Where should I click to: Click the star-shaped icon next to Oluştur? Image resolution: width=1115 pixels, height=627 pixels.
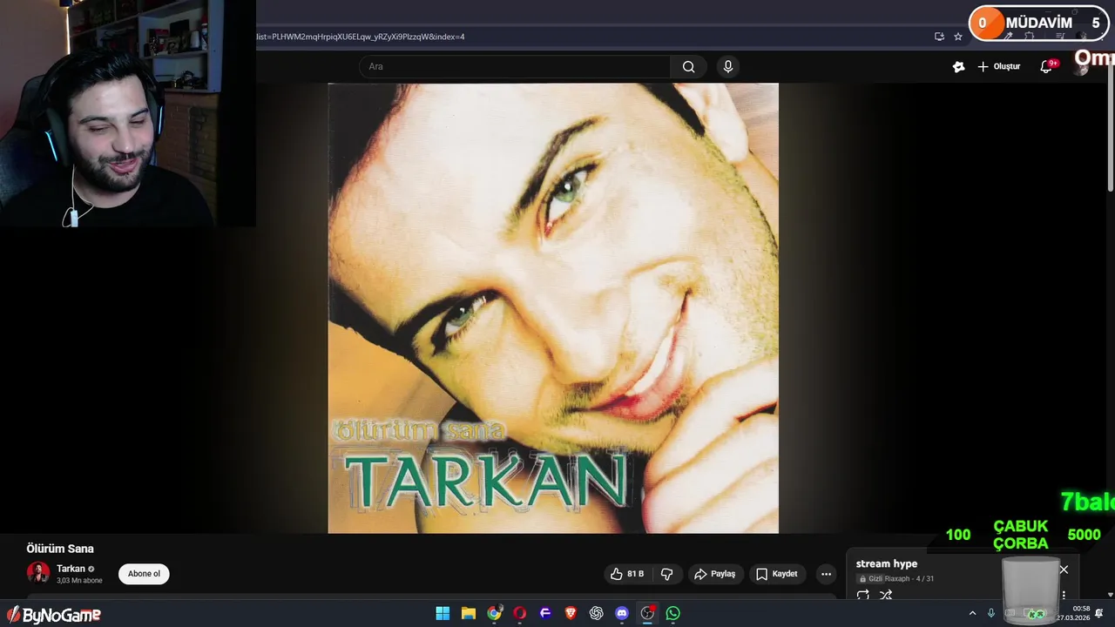(958, 67)
